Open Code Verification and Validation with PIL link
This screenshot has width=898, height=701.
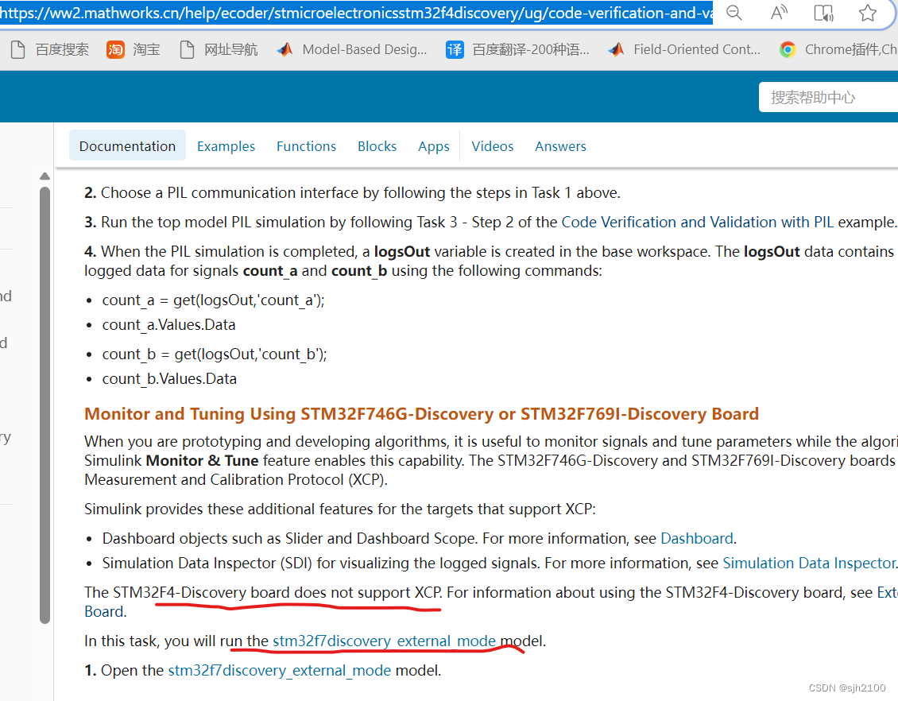click(698, 223)
